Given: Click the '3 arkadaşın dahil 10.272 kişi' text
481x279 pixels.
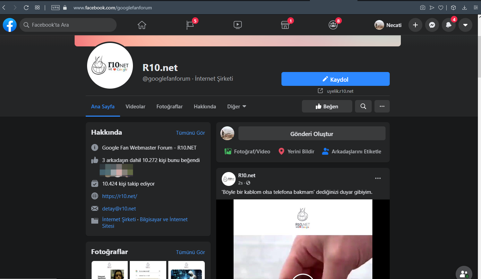Looking at the screenshot, I should click(x=151, y=160).
